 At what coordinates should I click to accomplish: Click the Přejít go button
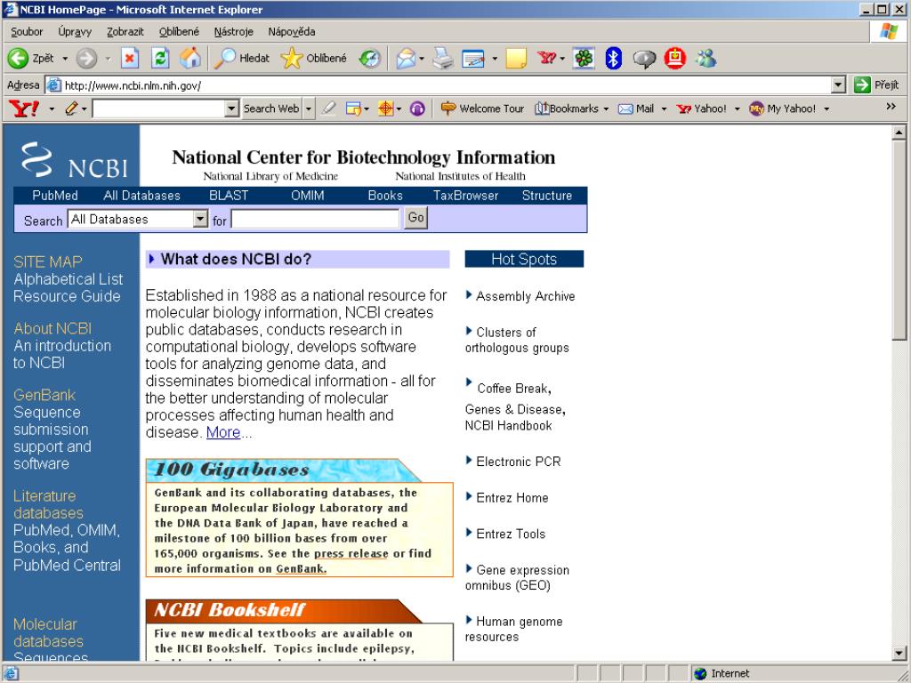tap(877, 85)
